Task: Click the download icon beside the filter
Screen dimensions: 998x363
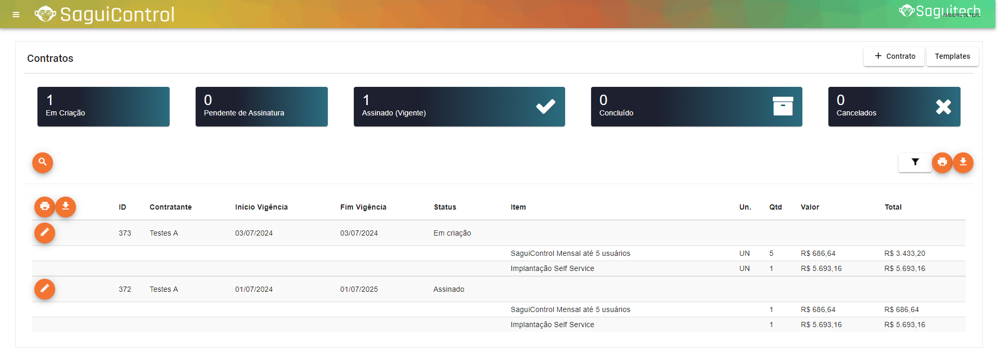Action: 963,162
